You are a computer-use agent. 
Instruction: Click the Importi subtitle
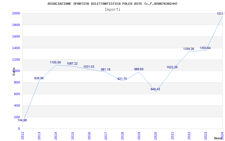pyautogui.click(x=112, y=10)
